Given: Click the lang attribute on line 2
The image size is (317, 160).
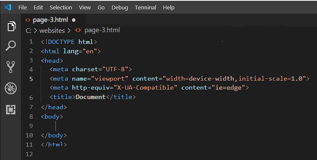Looking at the screenshot, I should (x=71, y=51).
